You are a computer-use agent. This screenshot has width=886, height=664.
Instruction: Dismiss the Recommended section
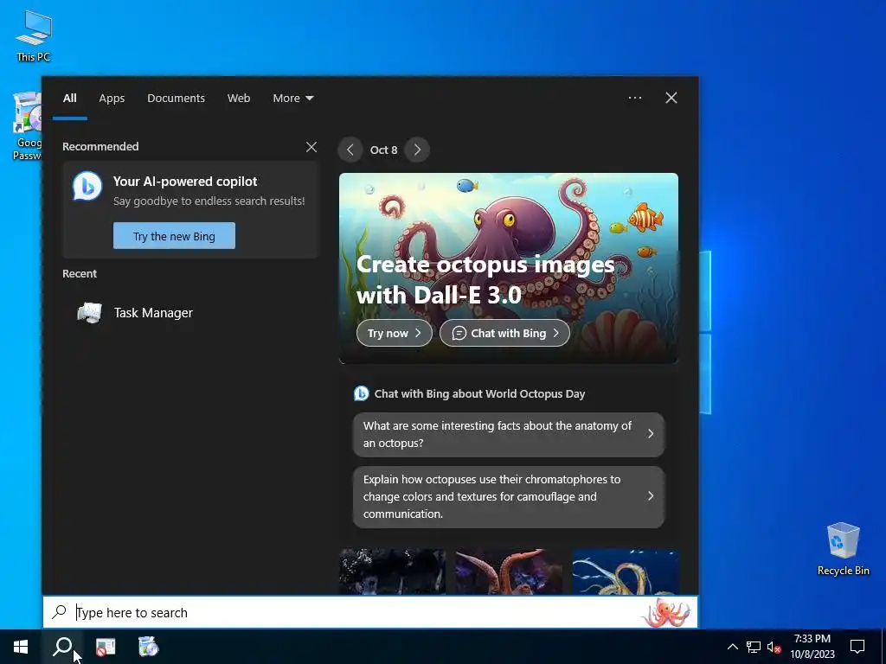[x=311, y=147]
